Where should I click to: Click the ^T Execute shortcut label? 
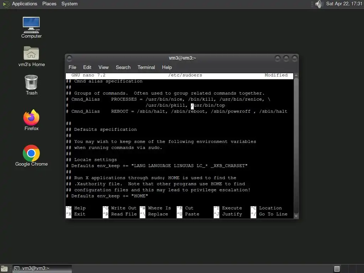[228, 208]
